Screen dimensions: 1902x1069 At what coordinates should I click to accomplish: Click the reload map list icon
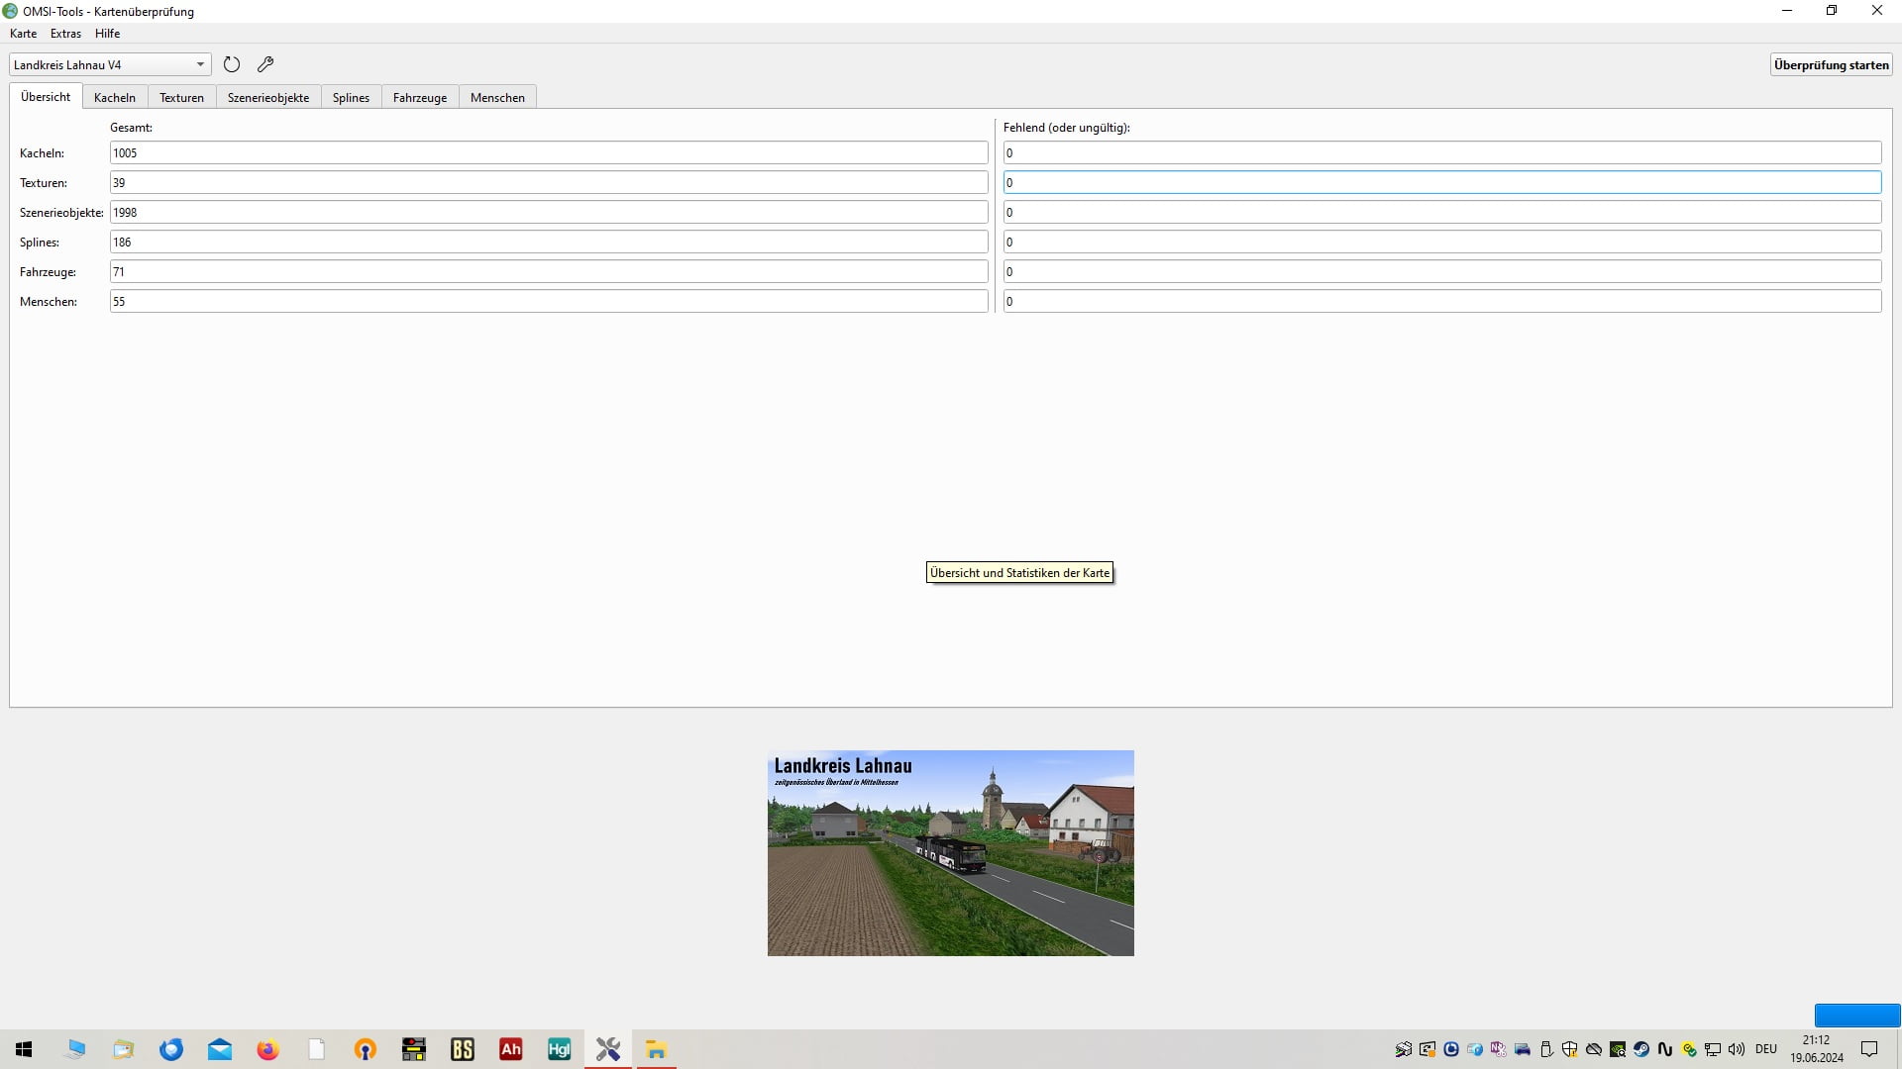(x=232, y=64)
